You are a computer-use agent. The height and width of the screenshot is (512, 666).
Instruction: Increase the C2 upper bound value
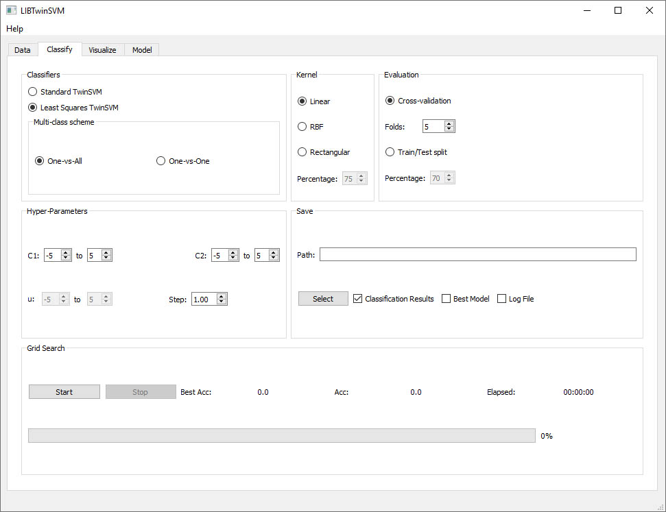tap(274, 253)
